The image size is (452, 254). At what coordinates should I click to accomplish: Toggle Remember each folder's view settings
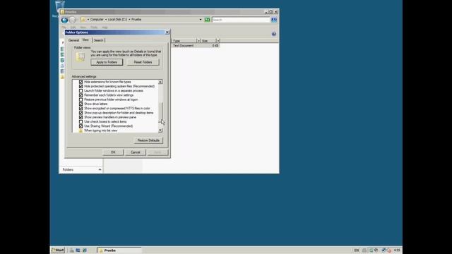click(x=81, y=95)
